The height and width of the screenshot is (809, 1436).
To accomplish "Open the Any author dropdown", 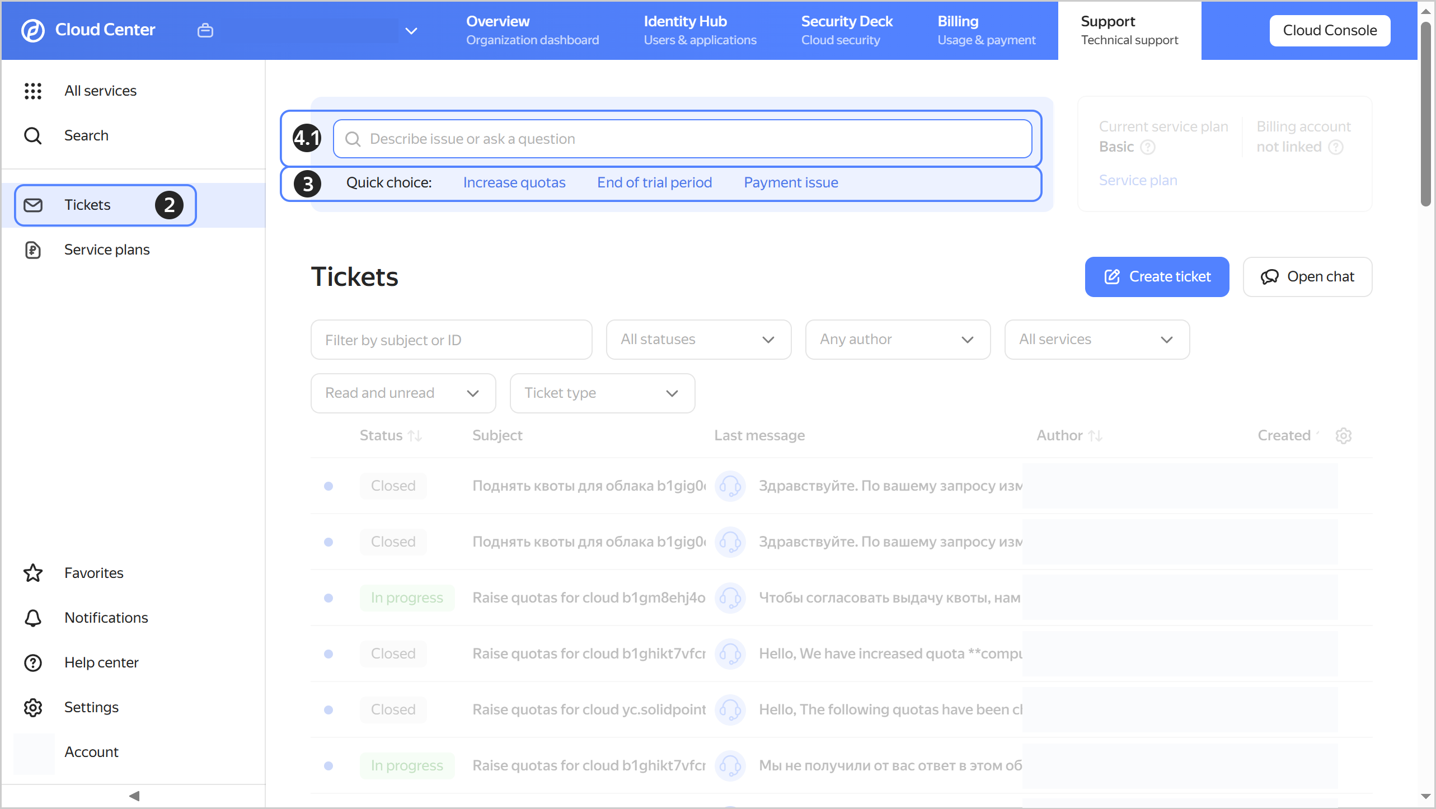I will [898, 340].
